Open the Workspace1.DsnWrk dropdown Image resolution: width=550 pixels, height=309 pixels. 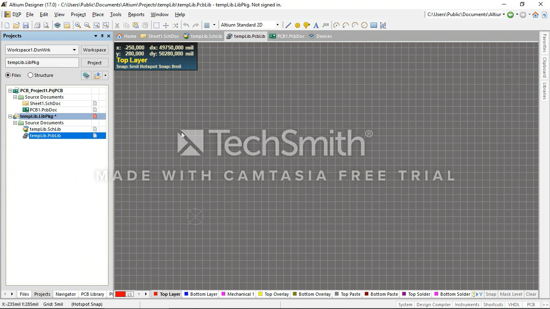point(74,50)
